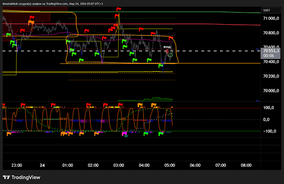Click the teal up arrow in oscillator pane

126,135
